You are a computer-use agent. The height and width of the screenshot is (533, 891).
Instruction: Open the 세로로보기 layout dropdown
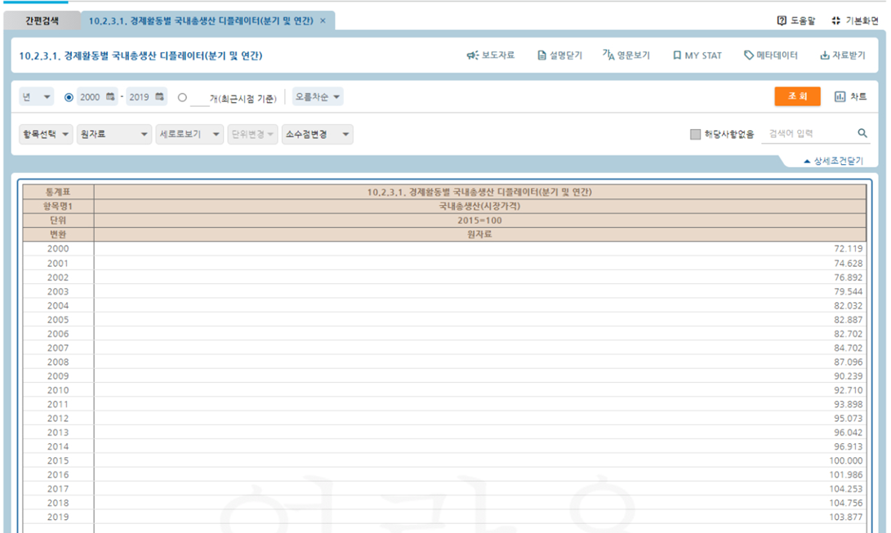click(x=189, y=135)
